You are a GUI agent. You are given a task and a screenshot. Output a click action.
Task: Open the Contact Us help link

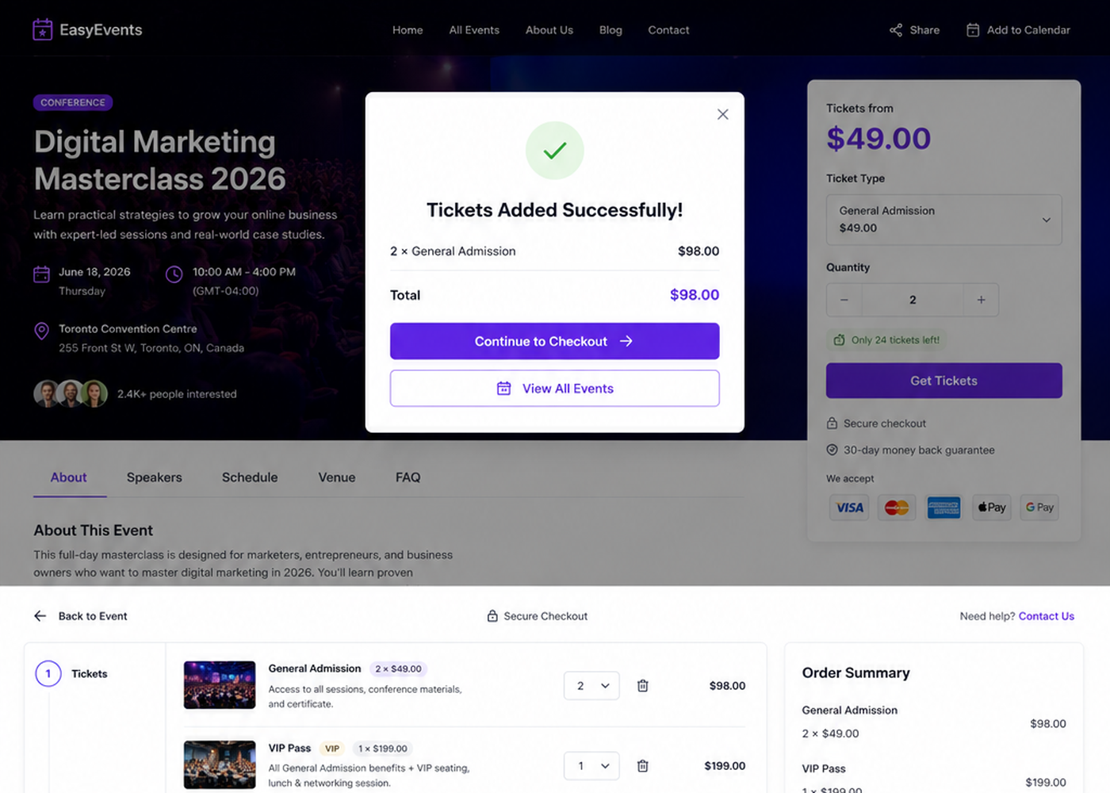tap(1046, 616)
